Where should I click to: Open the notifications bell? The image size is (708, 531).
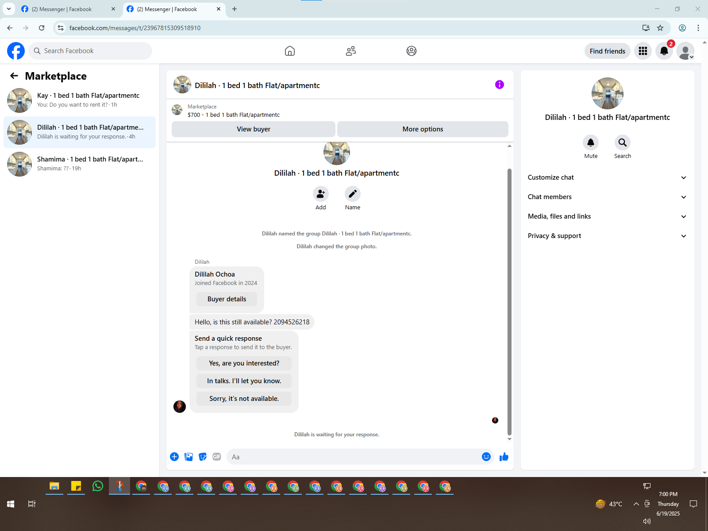click(x=664, y=51)
